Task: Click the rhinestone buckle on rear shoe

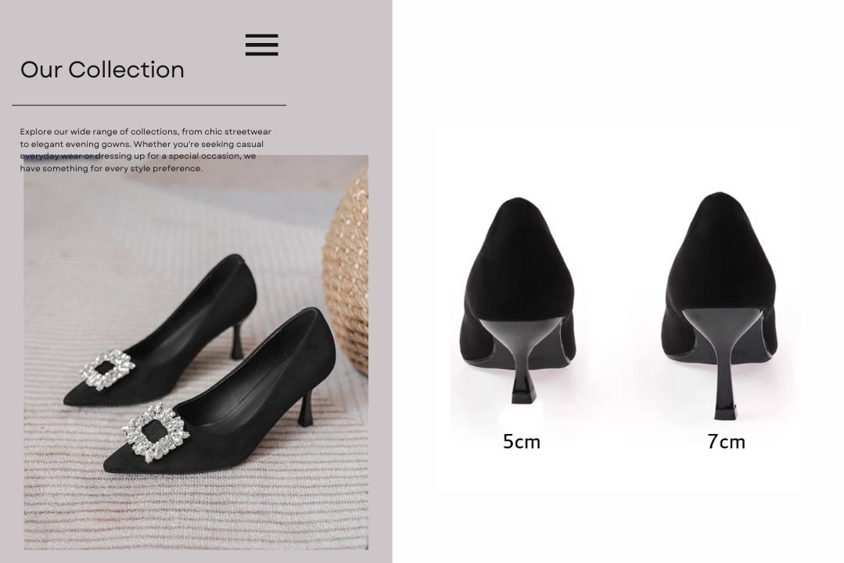Action: (108, 370)
